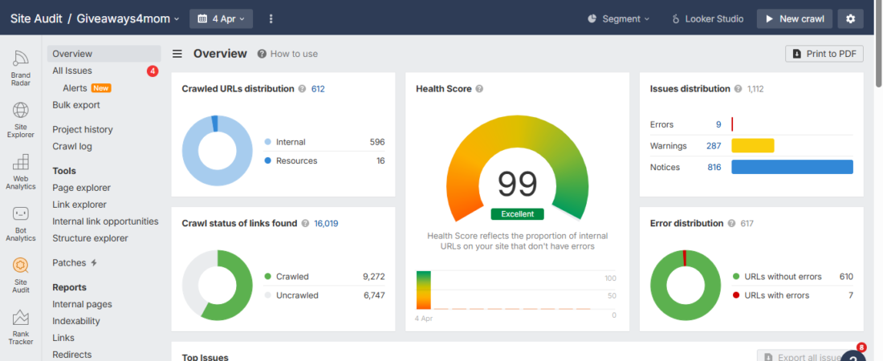Click the Looker Studio icon
This screenshot has width=883, height=361.
tap(676, 18)
